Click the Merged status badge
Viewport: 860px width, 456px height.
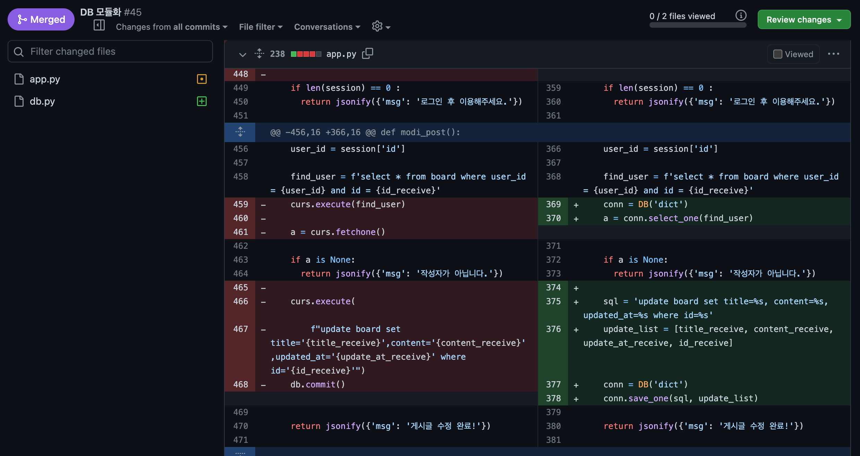[x=41, y=19]
